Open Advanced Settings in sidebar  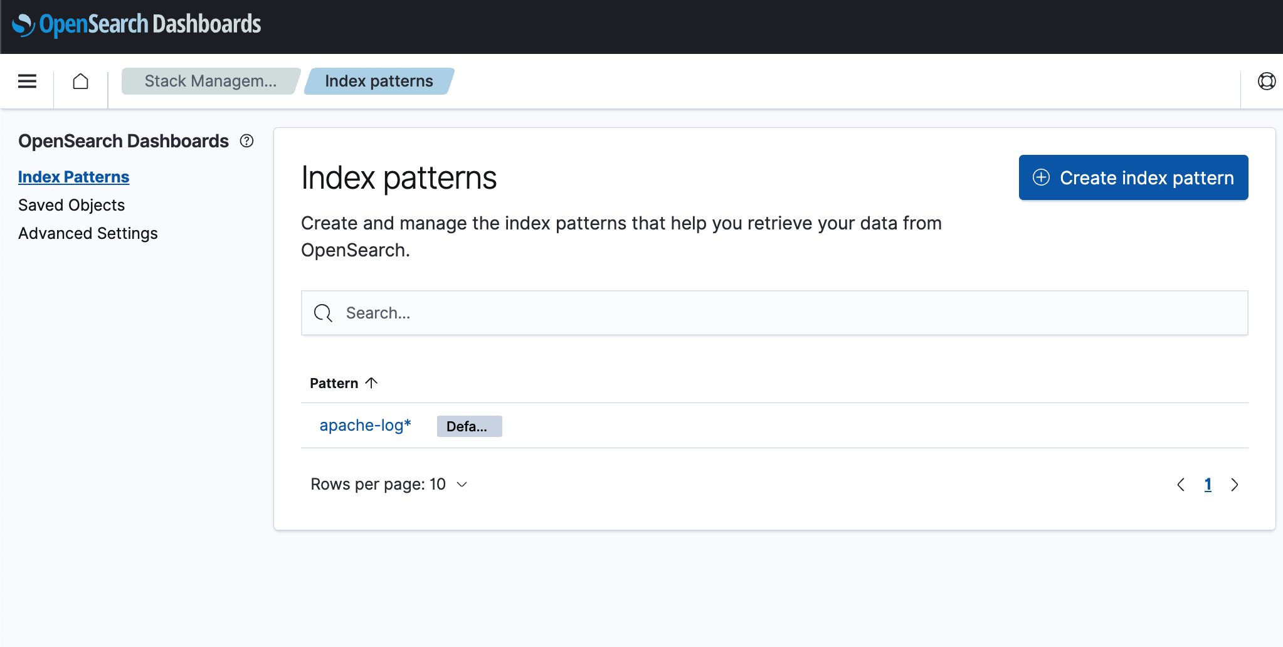(x=88, y=233)
